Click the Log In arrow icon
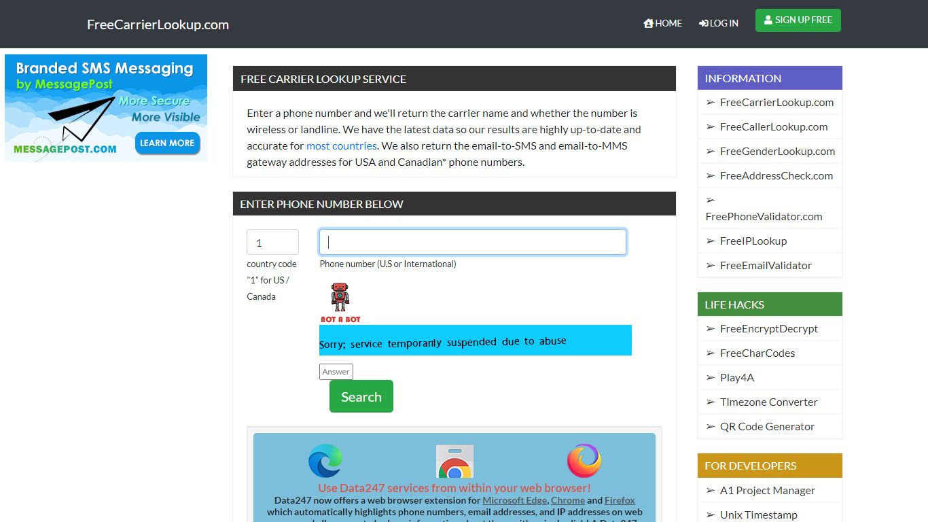This screenshot has height=522, width=928. (x=703, y=23)
